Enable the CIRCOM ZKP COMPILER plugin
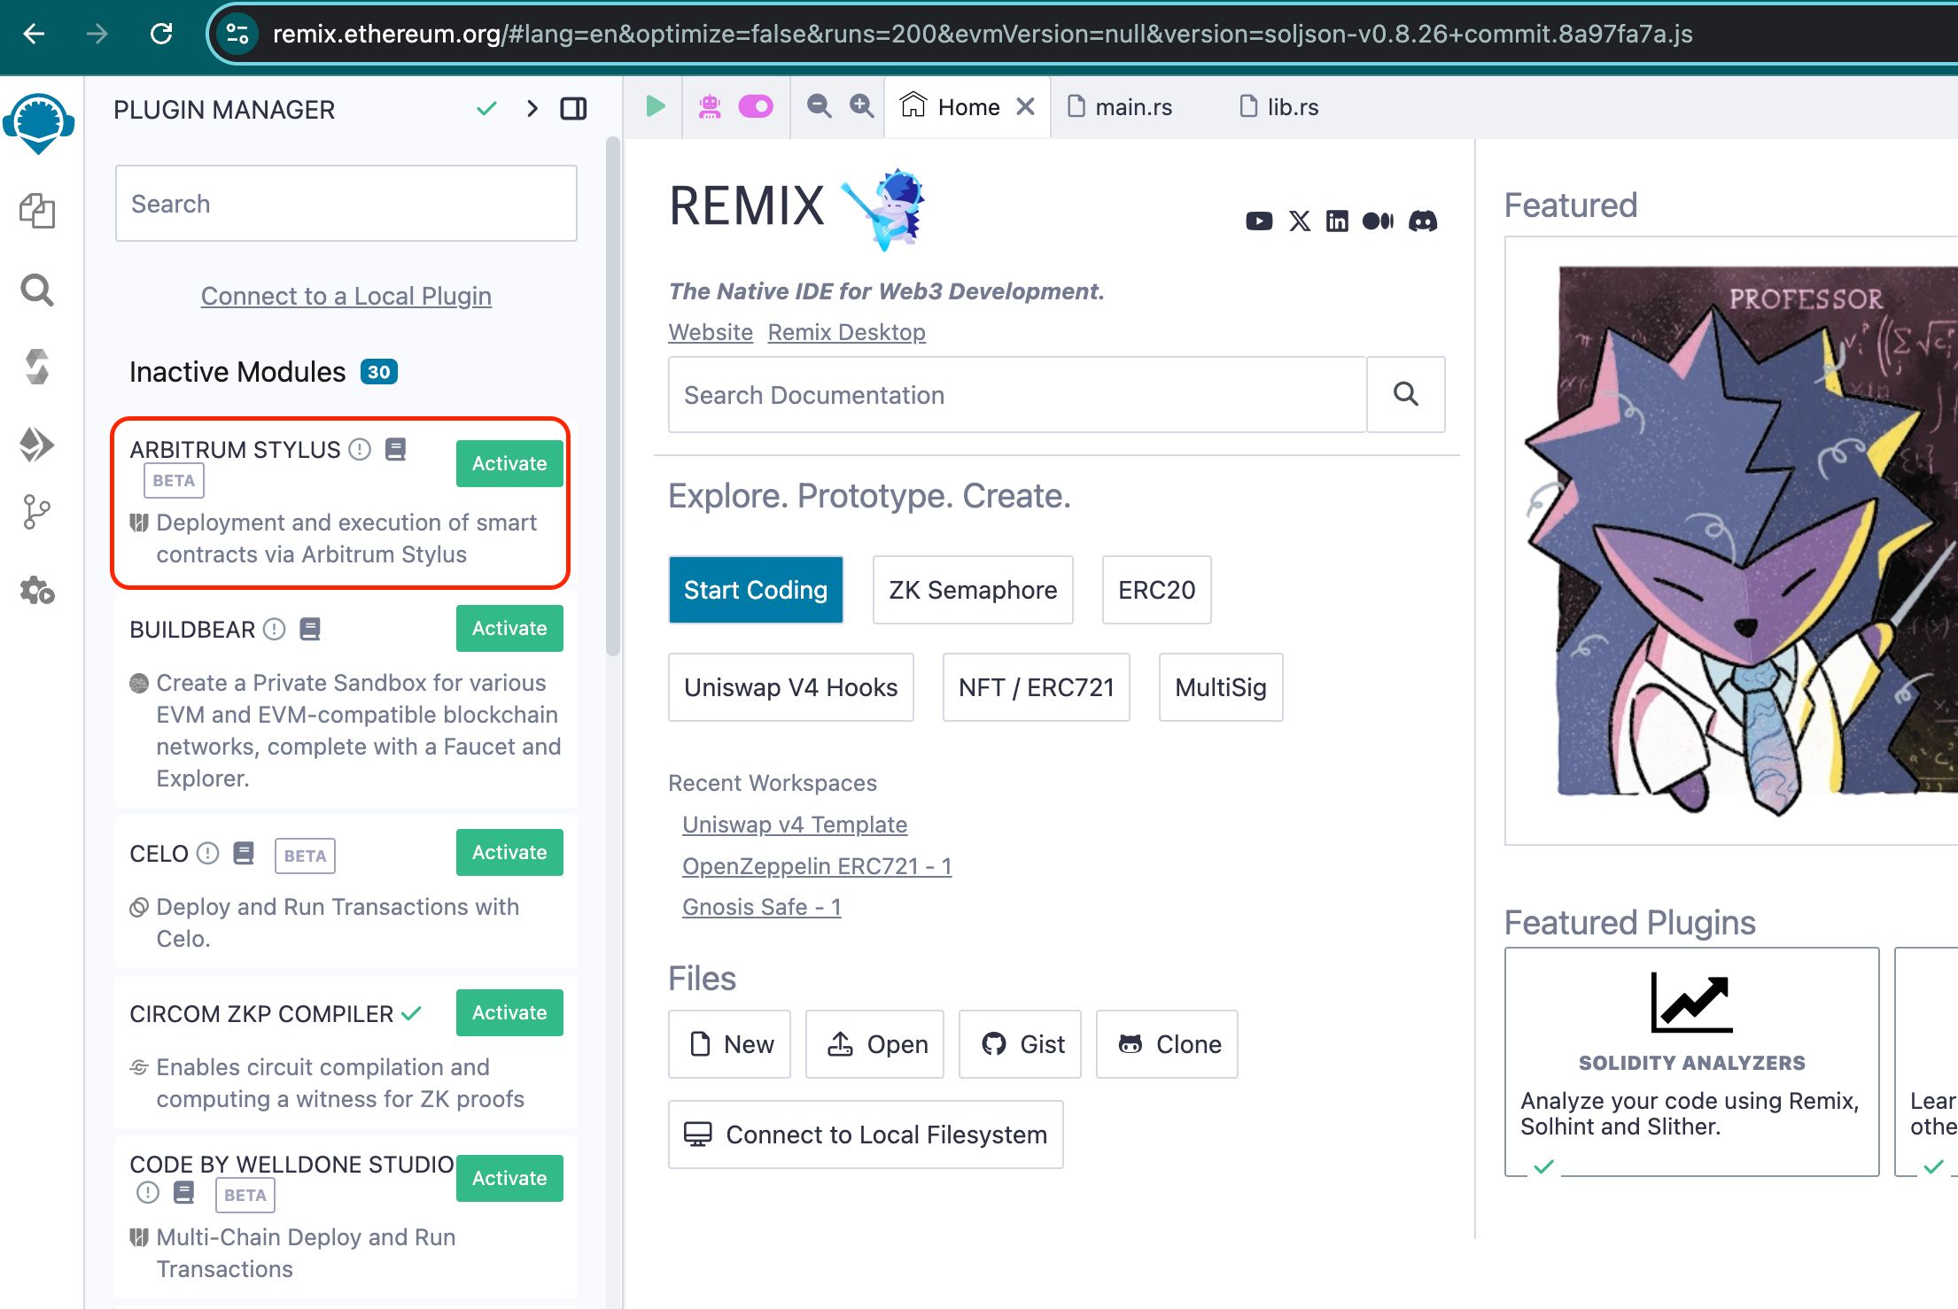This screenshot has height=1309, width=1958. 509,1011
